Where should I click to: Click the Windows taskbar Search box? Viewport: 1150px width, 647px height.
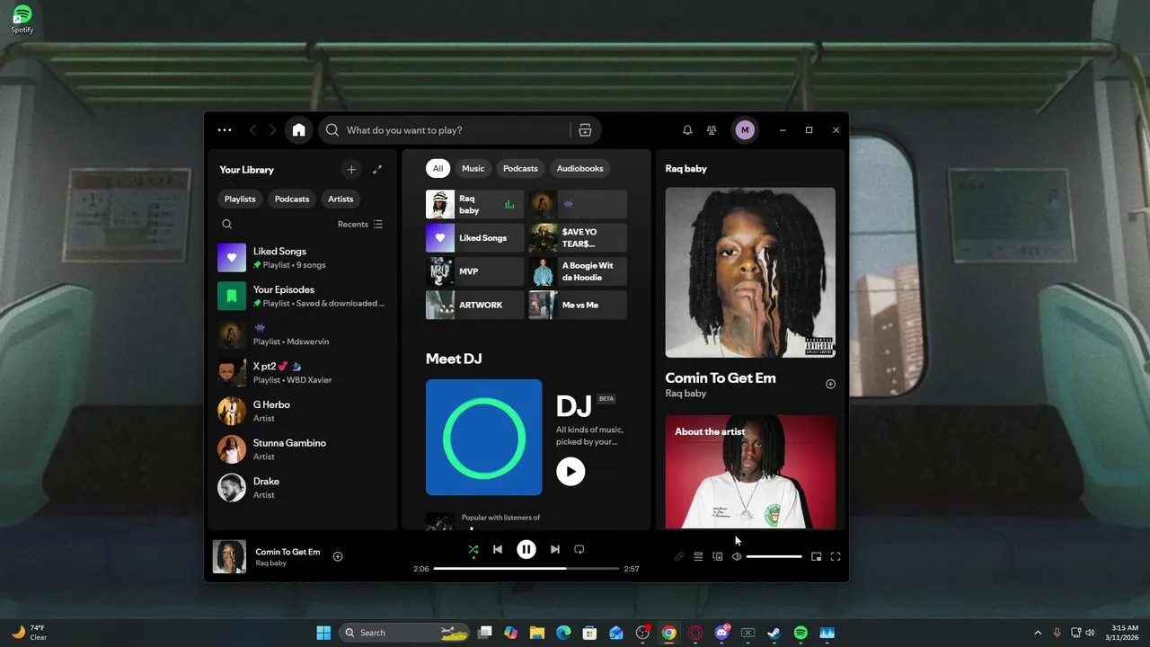tap(405, 633)
